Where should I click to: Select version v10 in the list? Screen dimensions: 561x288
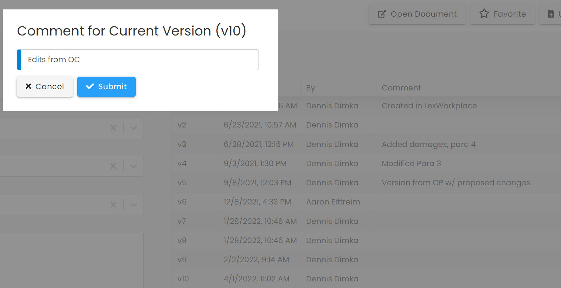366,279
